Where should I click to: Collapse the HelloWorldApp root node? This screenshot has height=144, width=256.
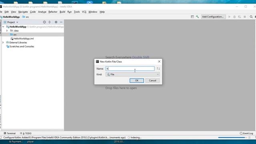(x=3, y=27)
